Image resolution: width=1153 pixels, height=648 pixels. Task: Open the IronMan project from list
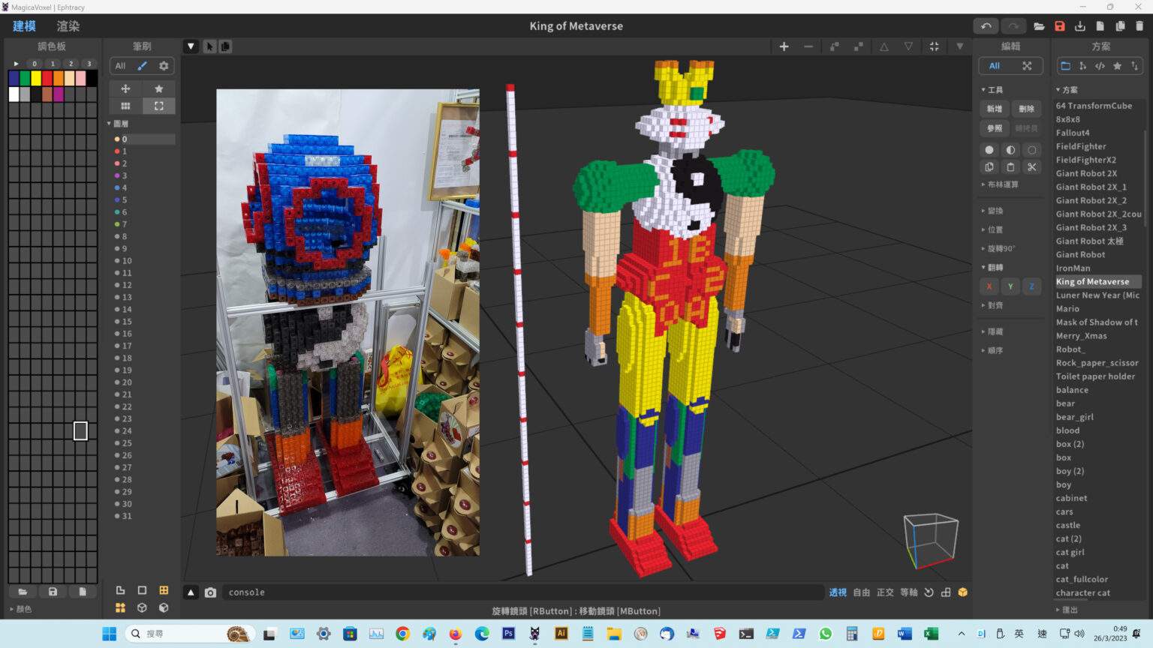[1073, 268]
